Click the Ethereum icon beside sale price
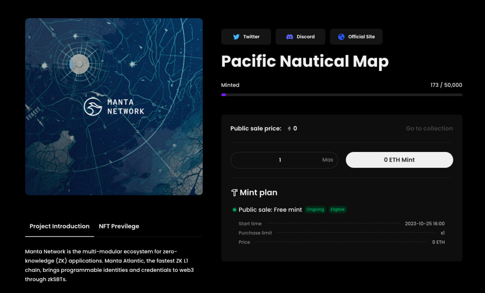Image resolution: width=485 pixels, height=293 pixels. point(289,129)
